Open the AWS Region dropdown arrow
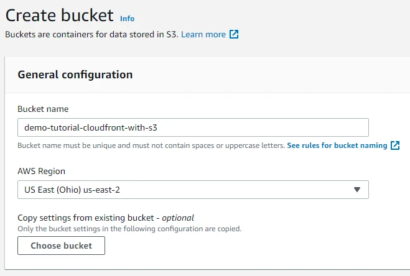410x276 pixels. pyautogui.click(x=357, y=190)
